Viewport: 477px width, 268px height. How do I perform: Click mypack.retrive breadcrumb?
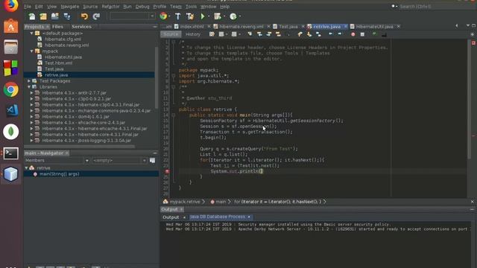185,202
